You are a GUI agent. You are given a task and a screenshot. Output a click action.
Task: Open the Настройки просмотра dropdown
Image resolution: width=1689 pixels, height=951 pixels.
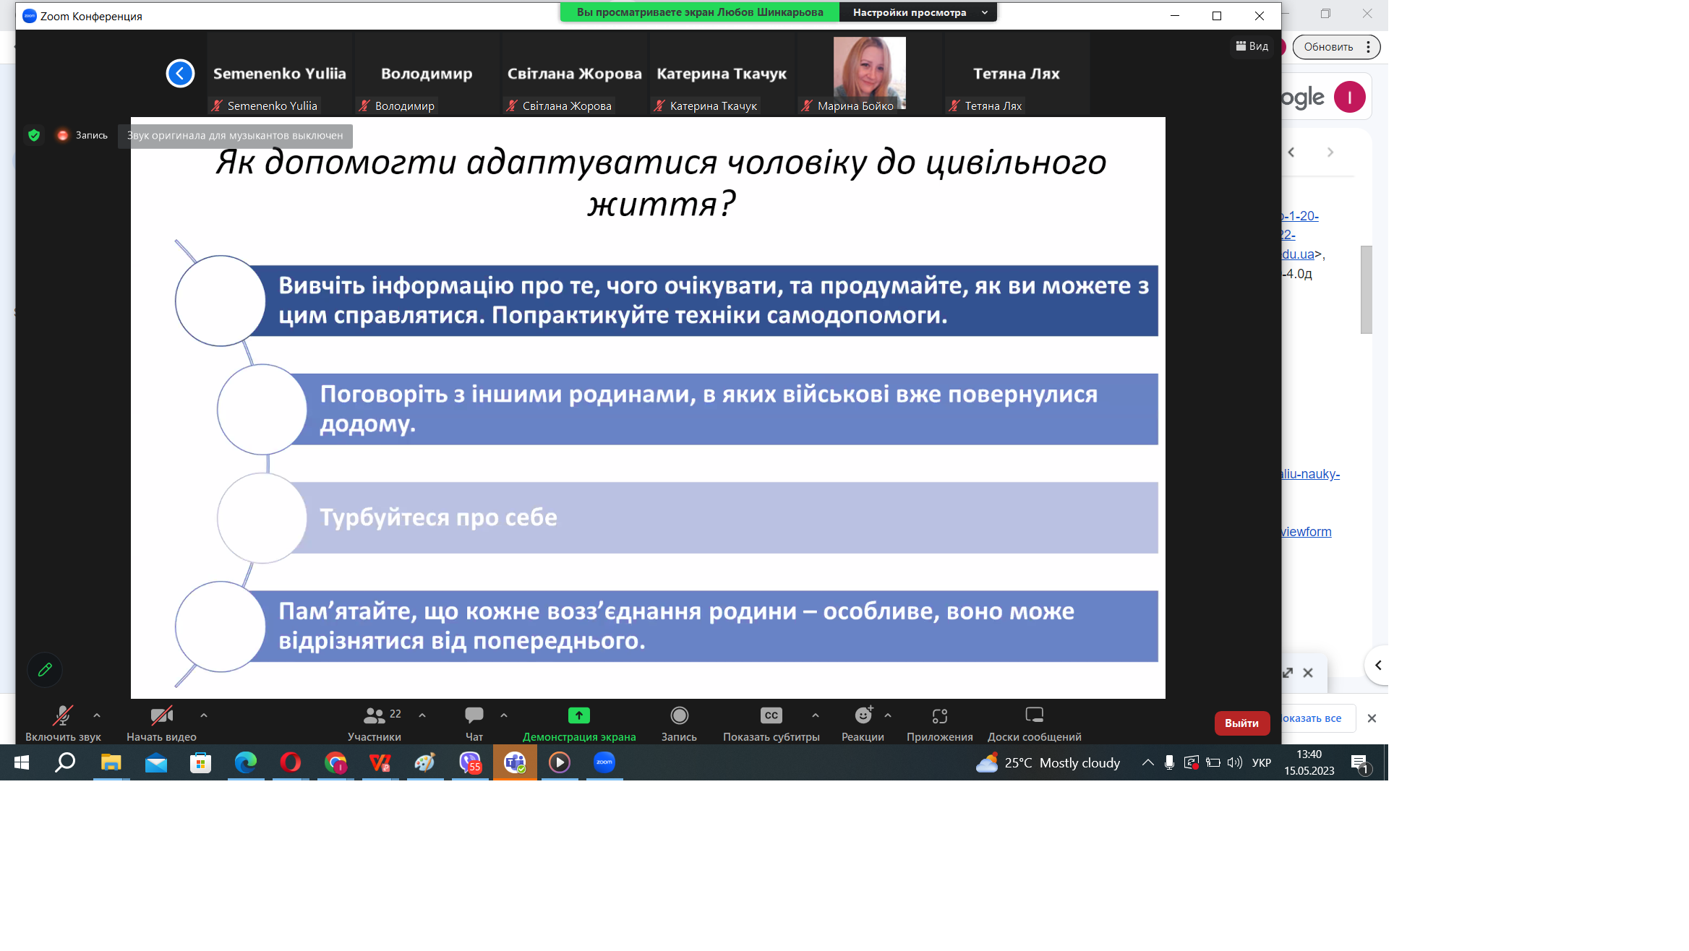(918, 12)
